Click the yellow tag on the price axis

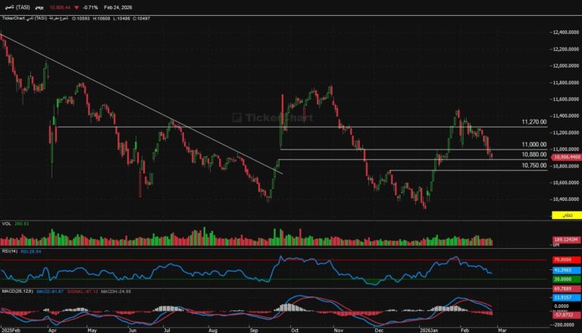click(x=565, y=217)
